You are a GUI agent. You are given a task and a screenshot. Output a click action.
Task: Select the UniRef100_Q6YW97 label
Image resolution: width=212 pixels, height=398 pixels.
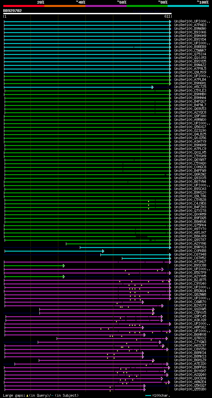tap(190, 160)
